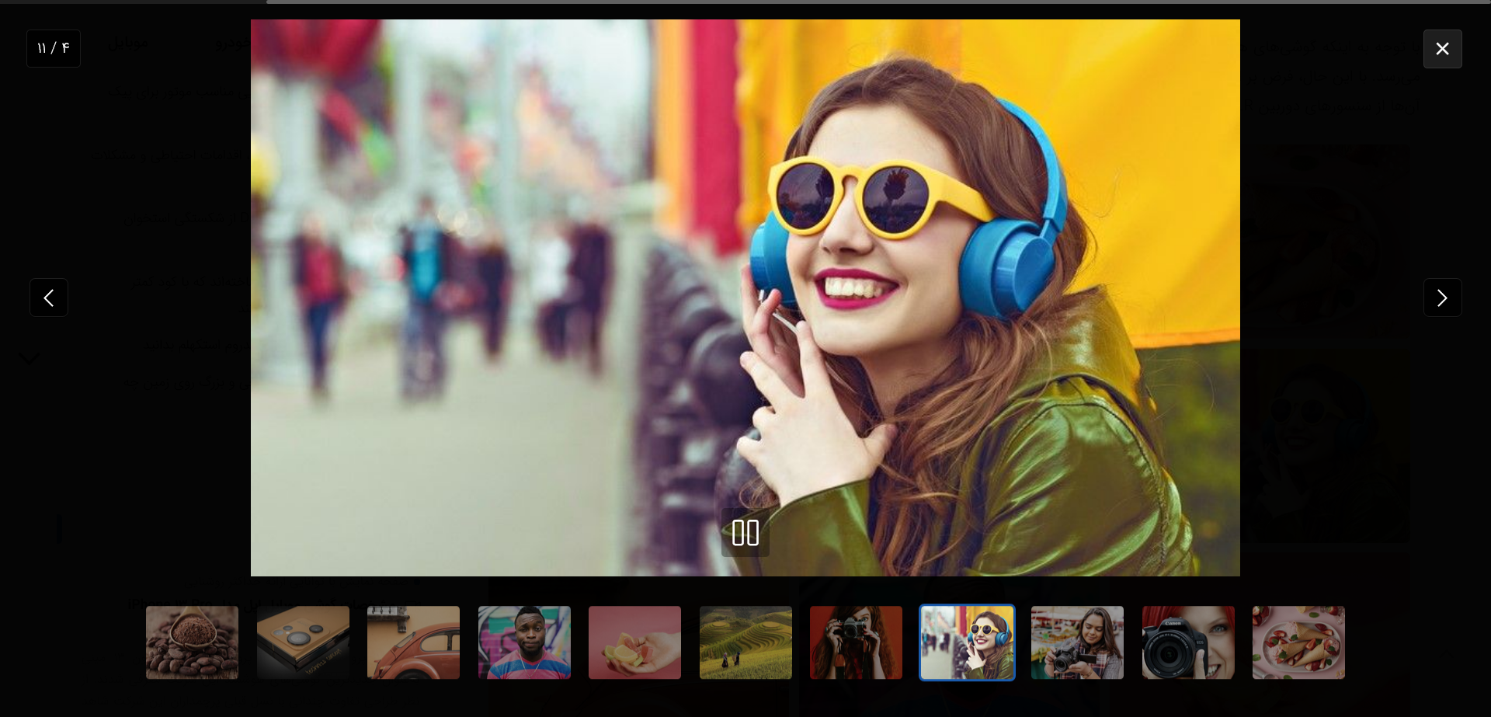
Task: Show the orange vintage car thumbnail
Action: (413, 642)
